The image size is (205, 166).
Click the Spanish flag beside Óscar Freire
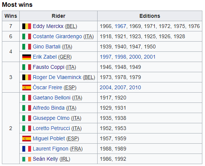[26, 88]
